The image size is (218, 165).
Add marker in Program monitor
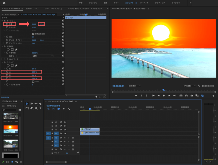pyautogui.click(x=136, y=95)
